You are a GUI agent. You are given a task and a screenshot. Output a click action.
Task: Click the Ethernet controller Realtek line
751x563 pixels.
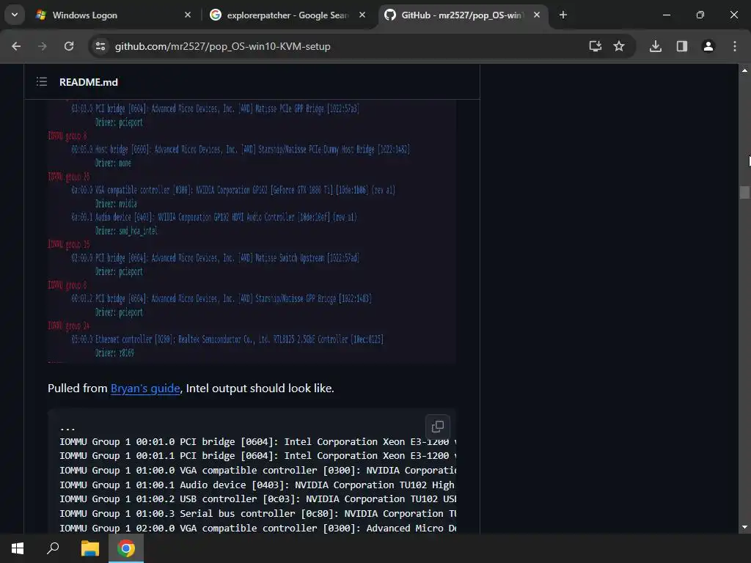pyautogui.click(x=227, y=339)
